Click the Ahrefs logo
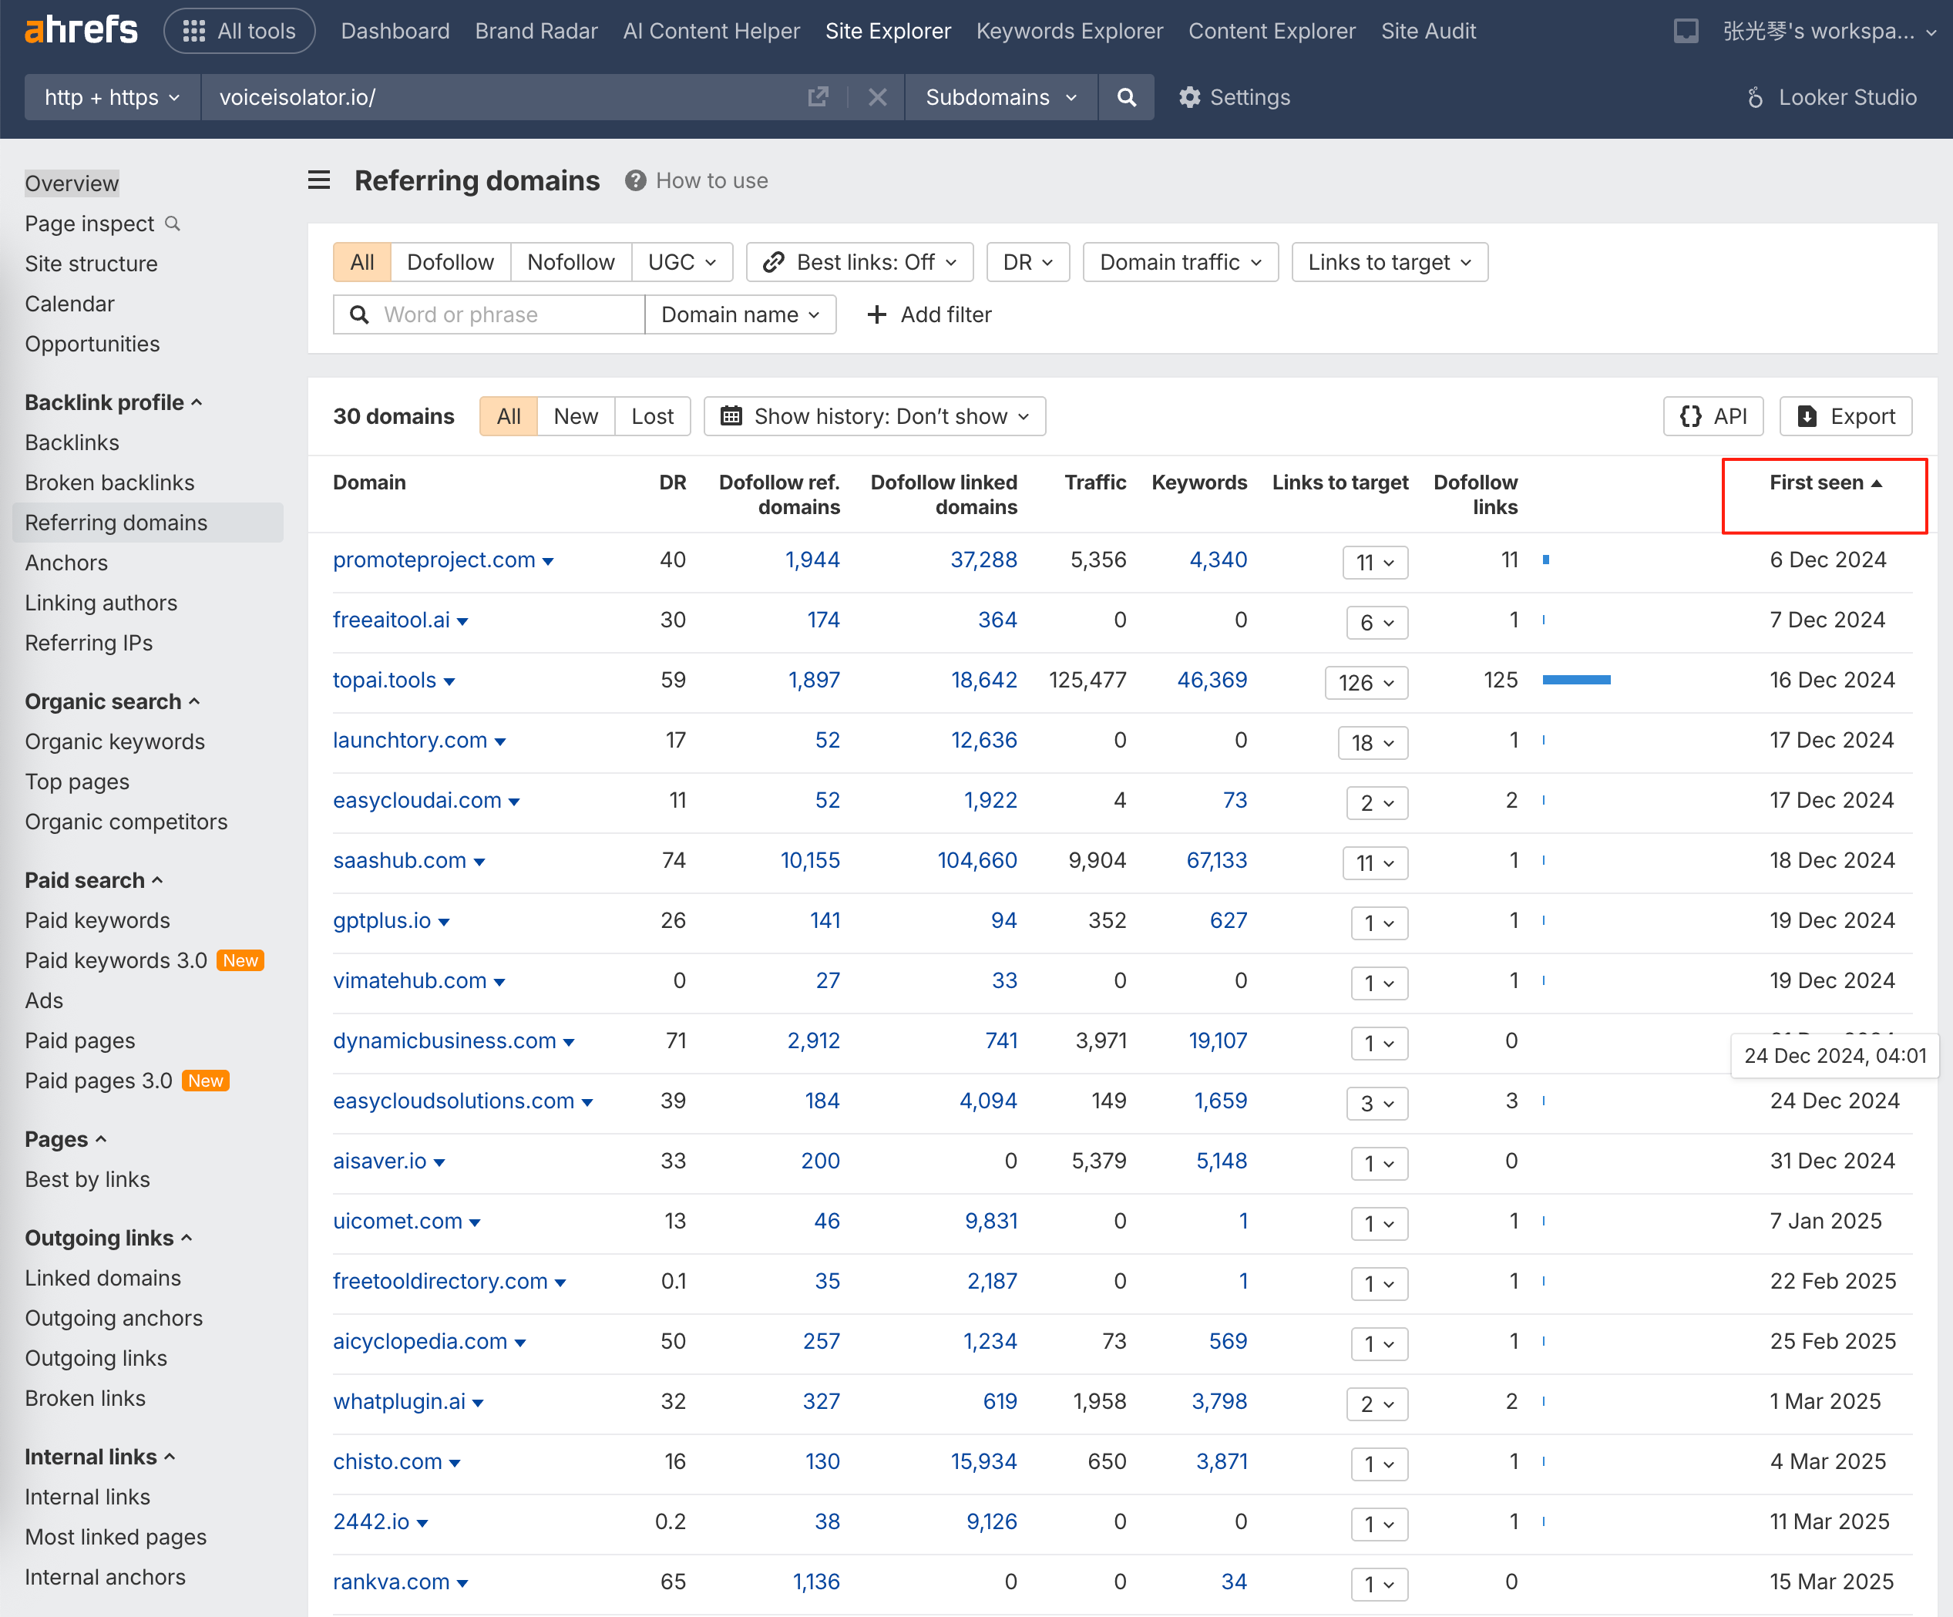 click(81, 31)
